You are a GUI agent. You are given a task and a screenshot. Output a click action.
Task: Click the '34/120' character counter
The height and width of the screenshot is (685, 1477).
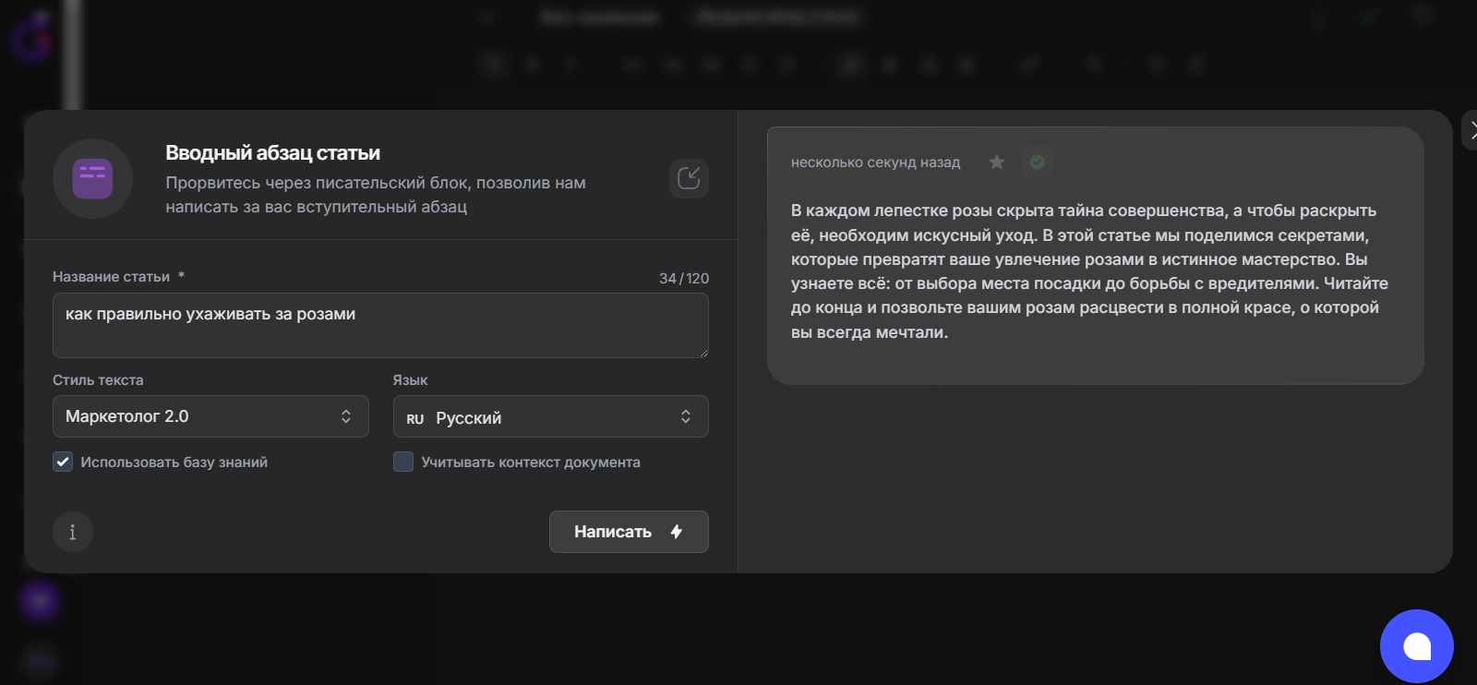coord(683,278)
